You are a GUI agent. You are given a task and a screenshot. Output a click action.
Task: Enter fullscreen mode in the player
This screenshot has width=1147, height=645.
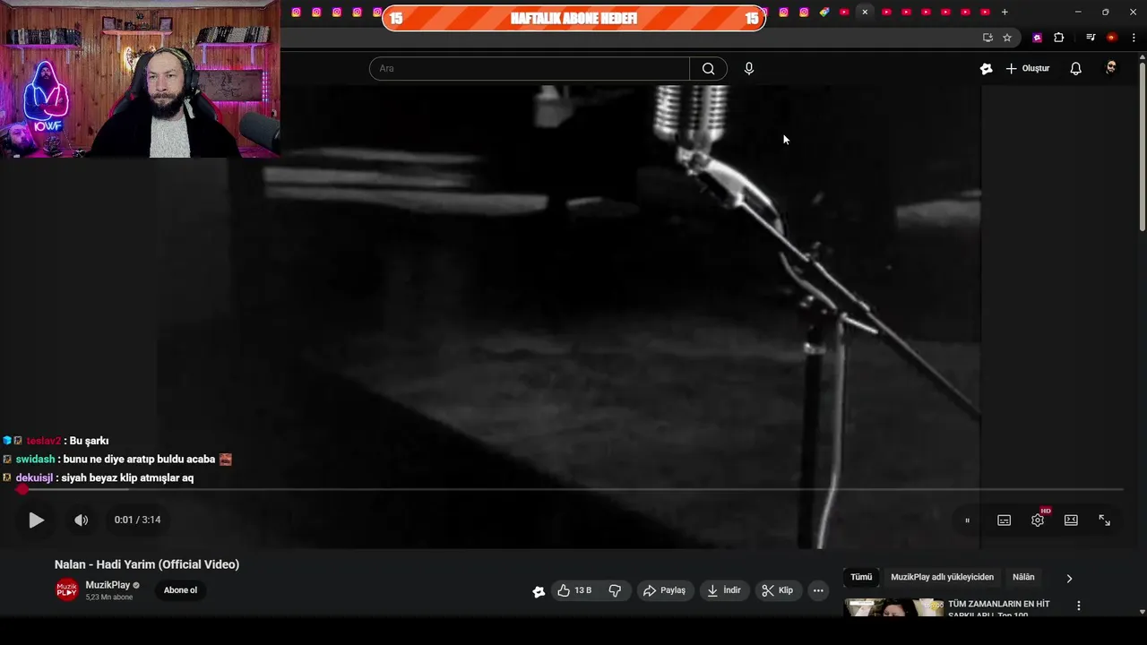coord(1105,520)
